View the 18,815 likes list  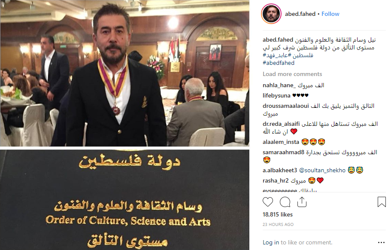point(278,214)
